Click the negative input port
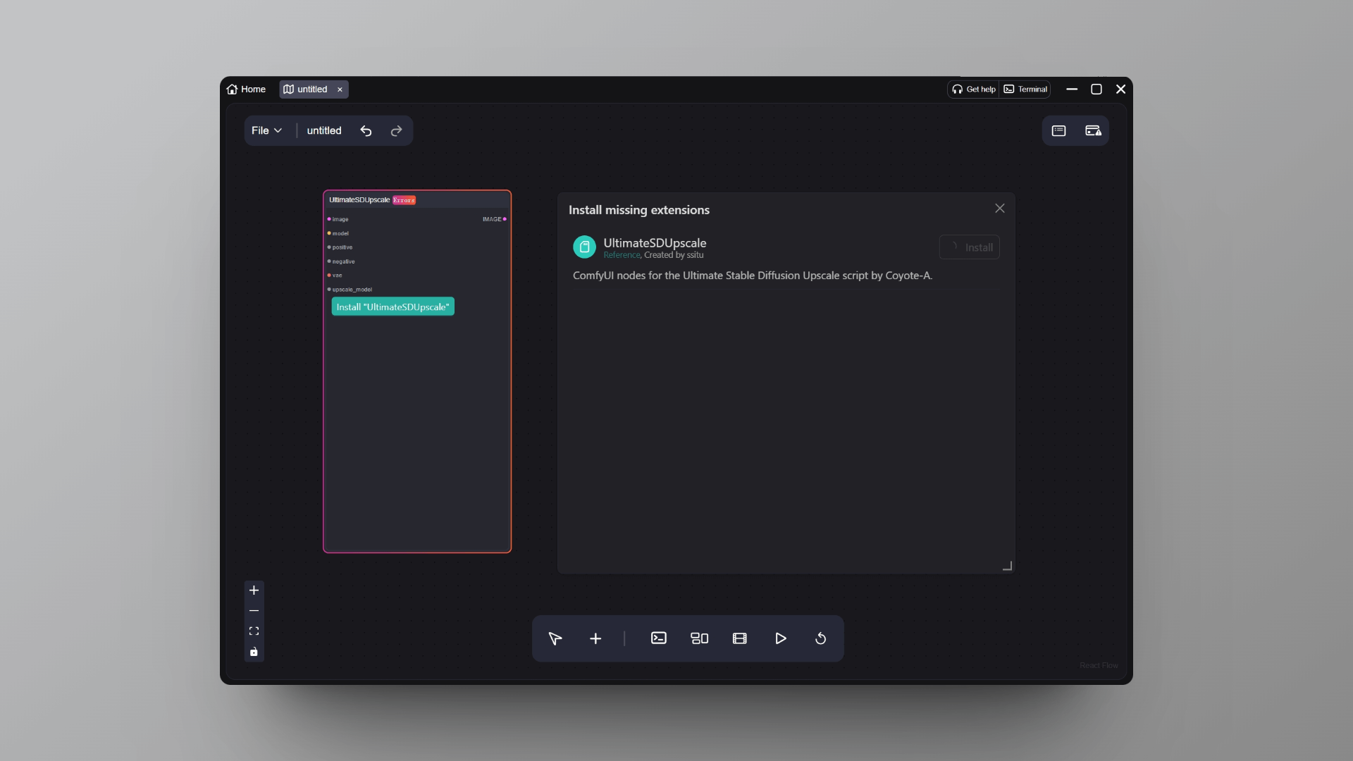Viewport: 1353px width, 761px height. (329, 261)
